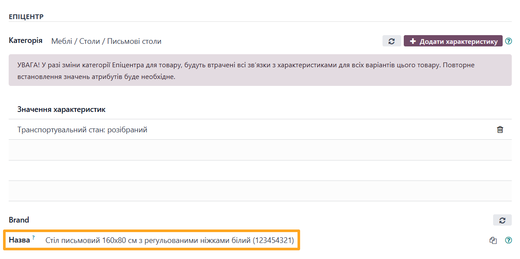
Task: Click the refresh icon beside Додати характеристику
Action: 392,41
